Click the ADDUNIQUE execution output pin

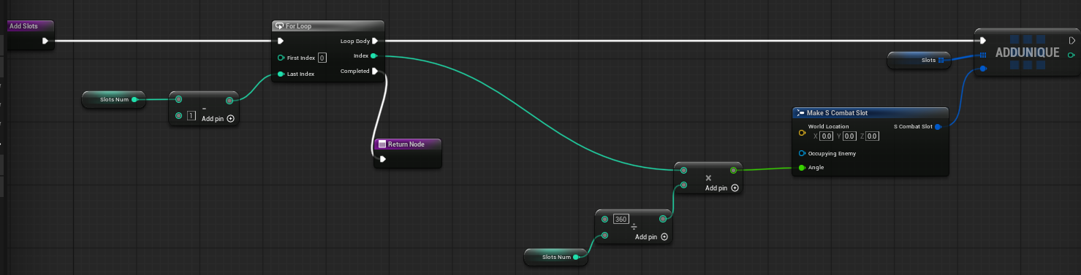point(1071,41)
